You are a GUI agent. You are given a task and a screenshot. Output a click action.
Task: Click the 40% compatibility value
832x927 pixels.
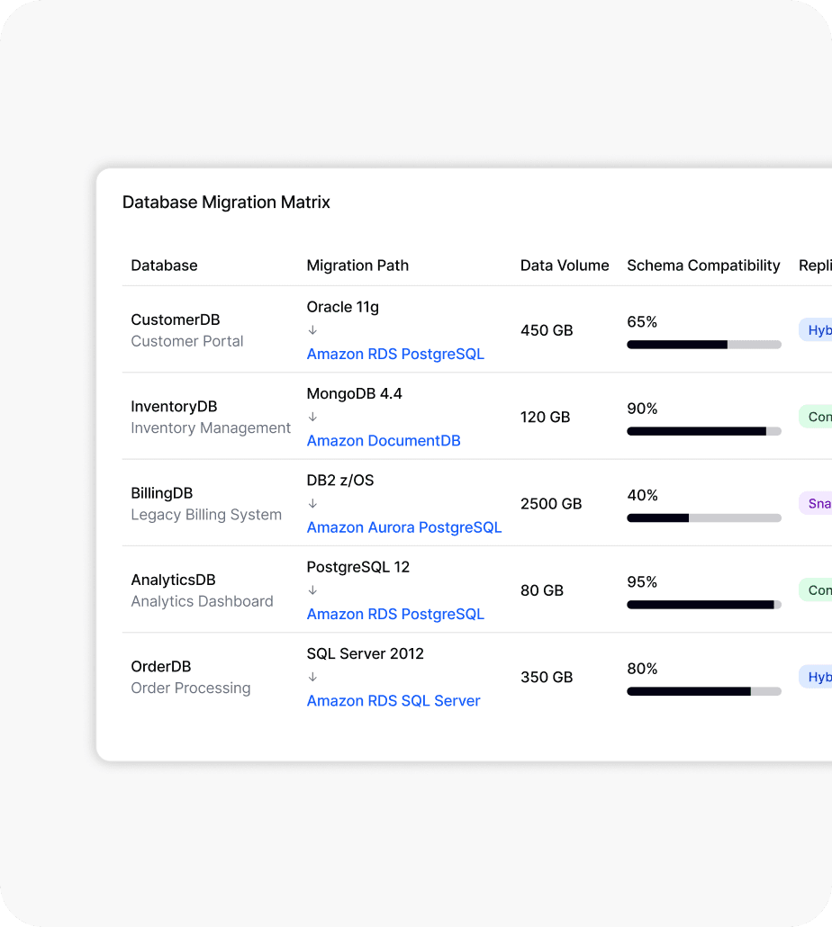[642, 495]
